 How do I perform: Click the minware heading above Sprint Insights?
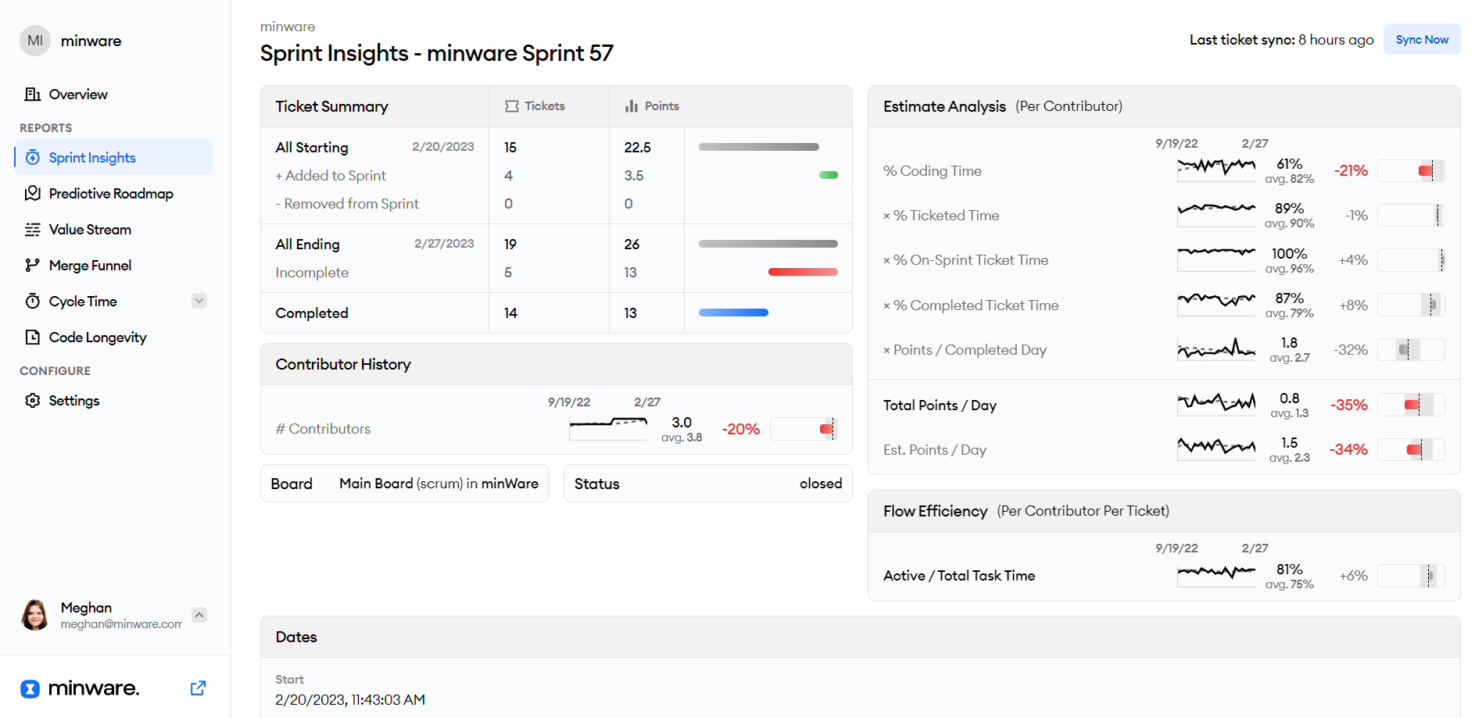point(288,26)
